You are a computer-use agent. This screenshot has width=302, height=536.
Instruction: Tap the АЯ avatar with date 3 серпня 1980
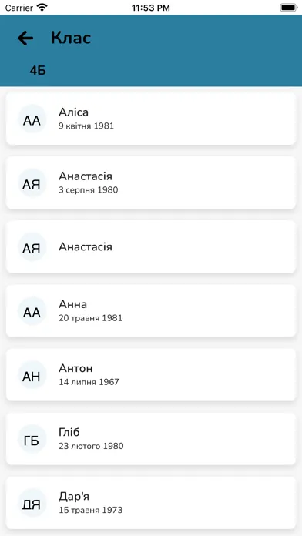32,183
